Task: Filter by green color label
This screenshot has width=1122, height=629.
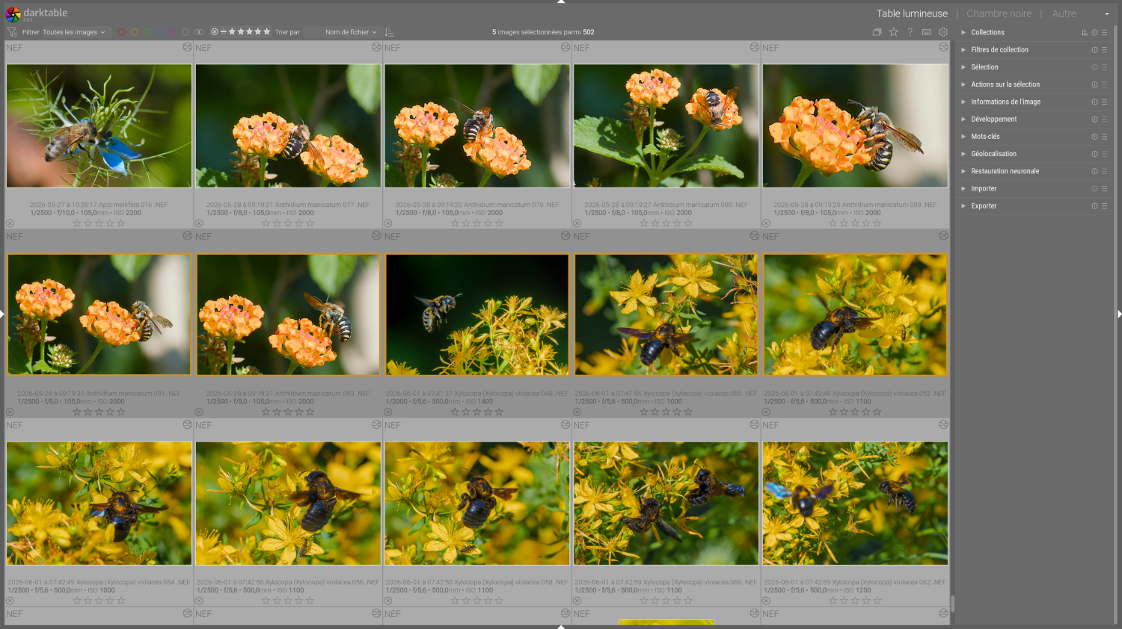Action: pyautogui.click(x=147, y=32)
